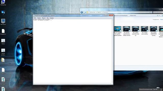Screen dimensions: 163x91
Task: Select the desktop icon labeled 1
Action: (x=3, y=13)
